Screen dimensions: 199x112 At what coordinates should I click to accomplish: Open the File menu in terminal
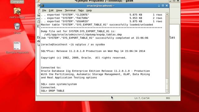pos(44,11)
